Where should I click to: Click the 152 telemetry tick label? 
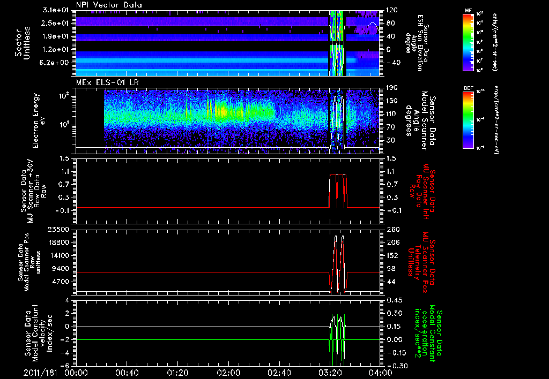tap(393, 255)
